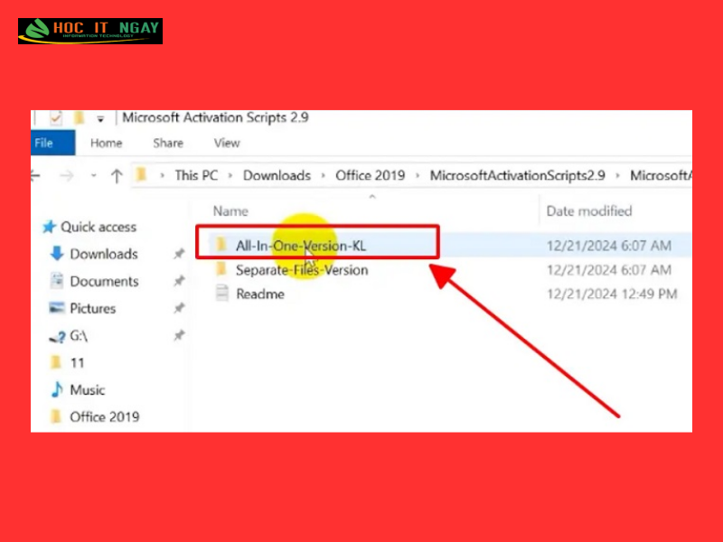The image size is (723, 542).
Task: Open Music in the navigation pane
Action: pyautogui.click(x=87, y=390)
